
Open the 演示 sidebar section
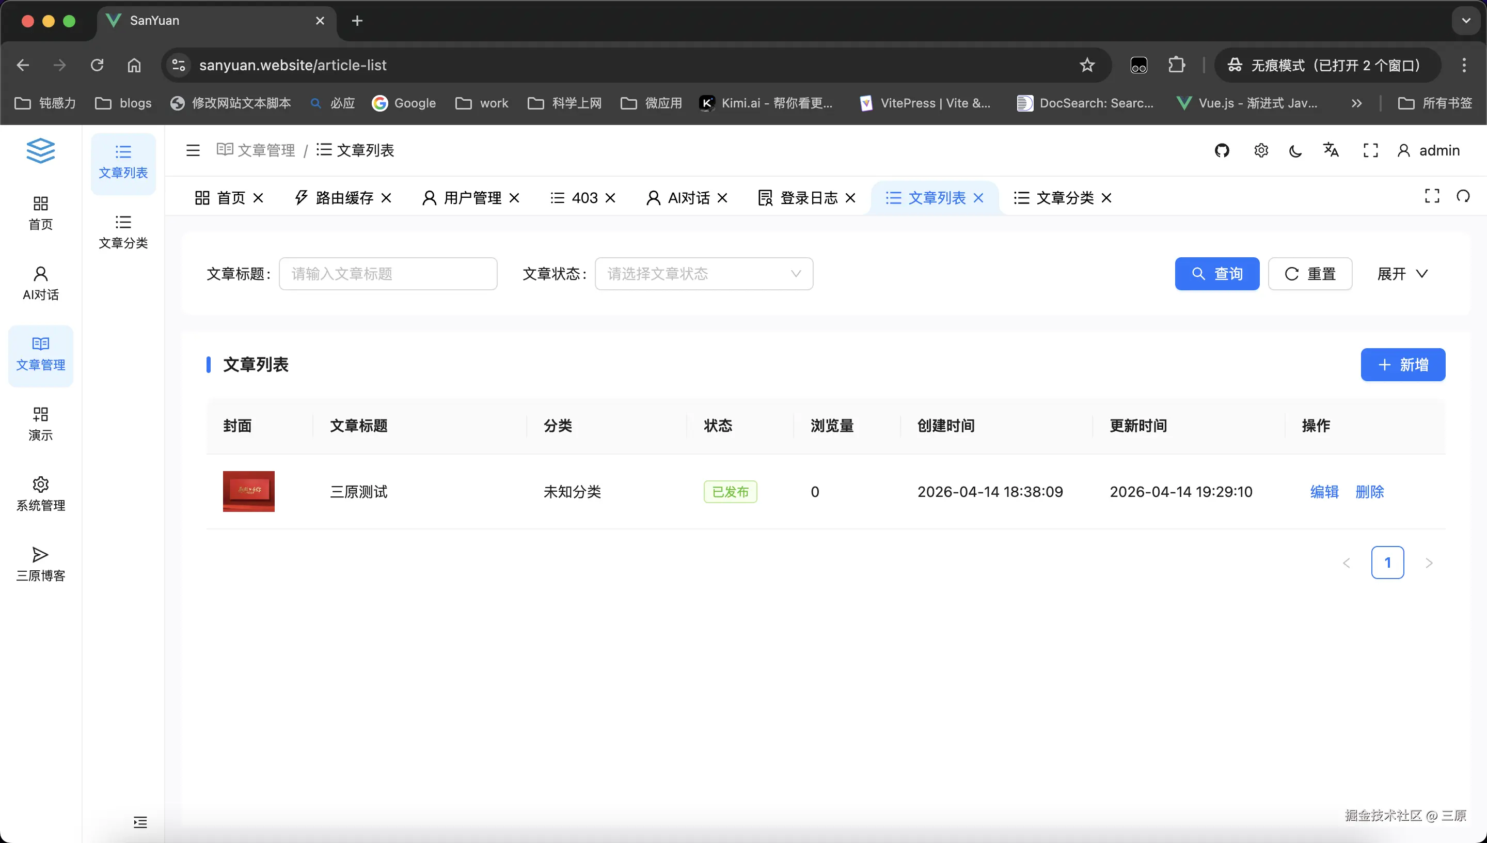pos(40,423)
